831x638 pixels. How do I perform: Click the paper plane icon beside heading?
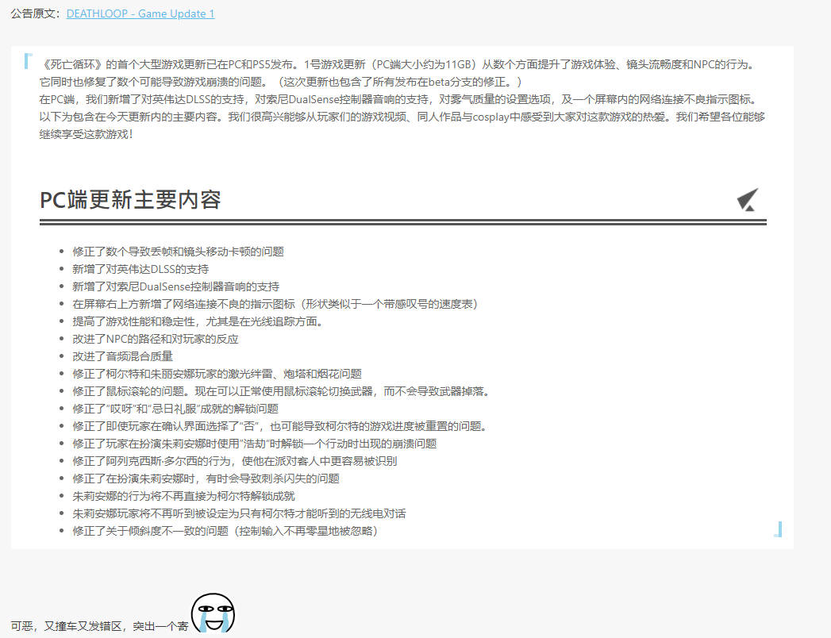pyautogui.click(x=748, y=200)
